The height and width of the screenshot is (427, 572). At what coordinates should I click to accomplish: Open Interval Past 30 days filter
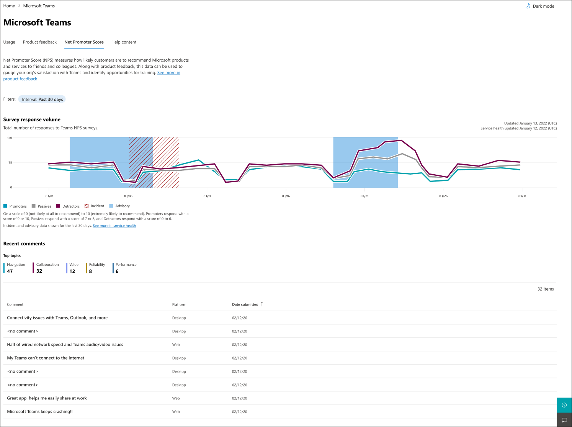tap(42, 99)
